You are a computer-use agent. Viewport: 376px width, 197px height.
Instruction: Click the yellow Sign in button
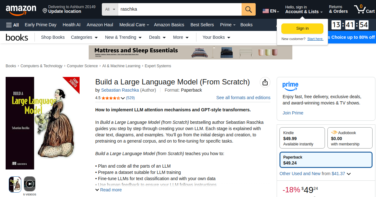coord(302,28)
